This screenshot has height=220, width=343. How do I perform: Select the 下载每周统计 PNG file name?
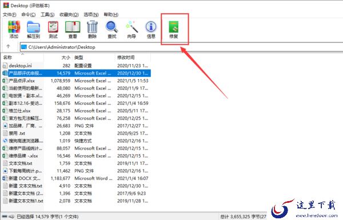coord(25,171)
